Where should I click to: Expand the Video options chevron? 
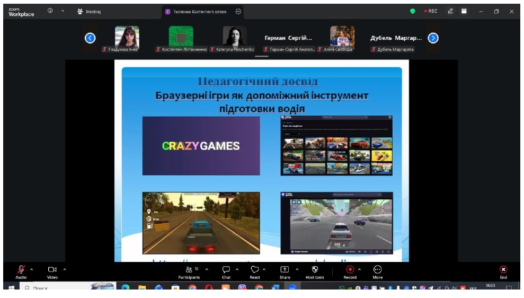(65, 269)
